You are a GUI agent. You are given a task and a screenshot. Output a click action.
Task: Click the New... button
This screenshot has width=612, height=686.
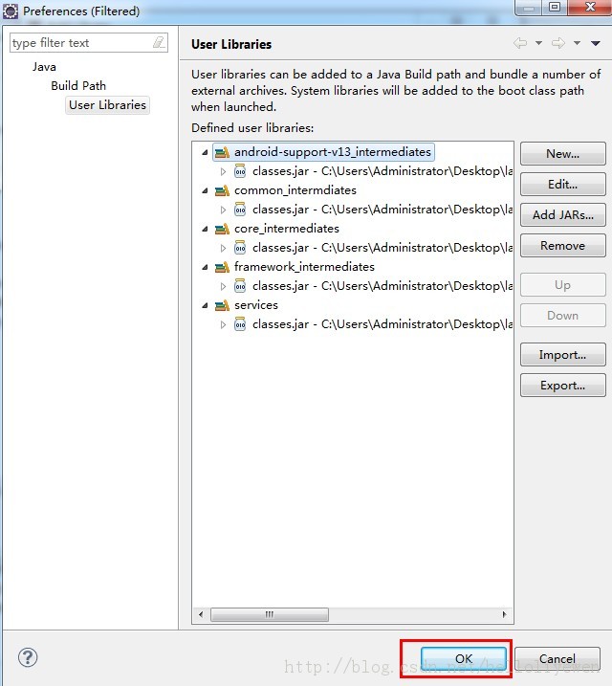[x=562, y=154]
